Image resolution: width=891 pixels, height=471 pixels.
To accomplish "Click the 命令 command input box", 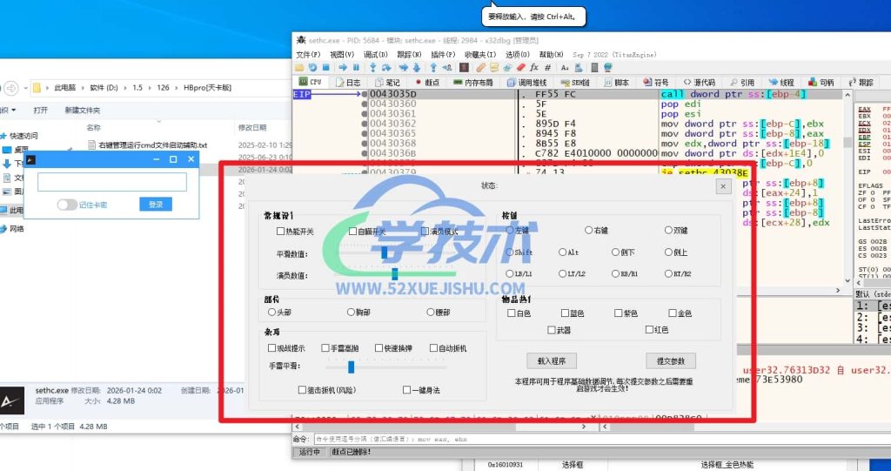I will tap(602, 439).
